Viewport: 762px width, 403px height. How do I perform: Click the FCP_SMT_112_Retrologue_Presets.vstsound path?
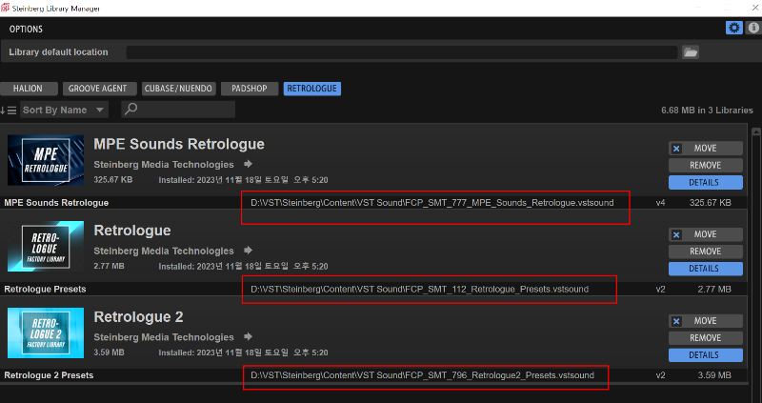click(419, 290)
